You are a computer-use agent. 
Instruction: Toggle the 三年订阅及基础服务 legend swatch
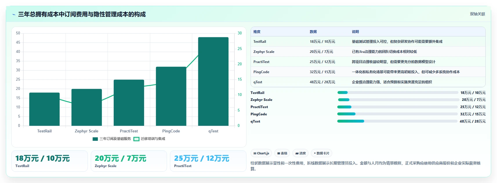pyautogui.click(x=95, y=139)
